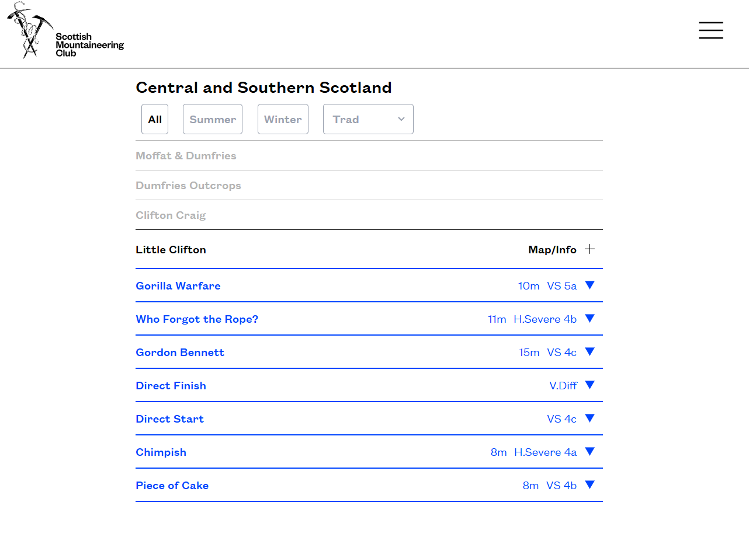Open the hamburger menu icon

[710, 30]
